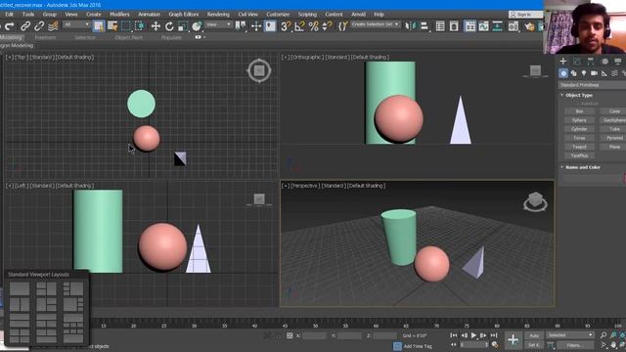The image size is (626, 352).
Task: Toggle Percent Snap
Action: (313, 26)
